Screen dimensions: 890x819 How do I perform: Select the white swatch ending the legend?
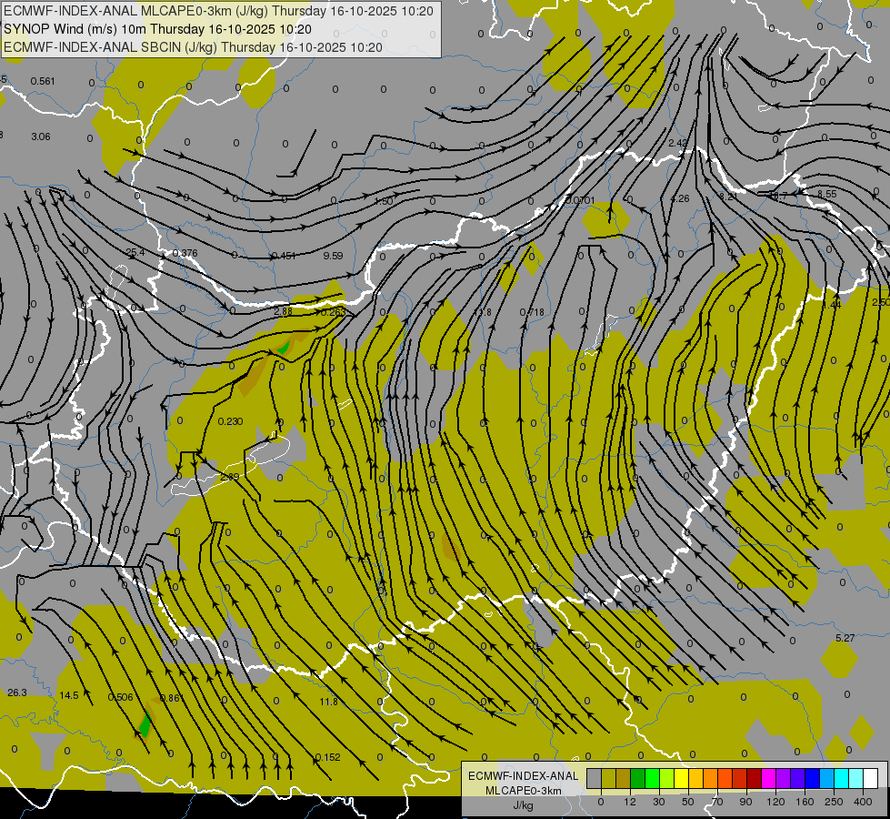[871, 778]
